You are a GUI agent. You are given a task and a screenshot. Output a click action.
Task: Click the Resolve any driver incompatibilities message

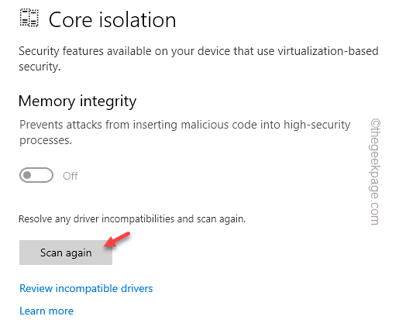[x=132, y=219]
